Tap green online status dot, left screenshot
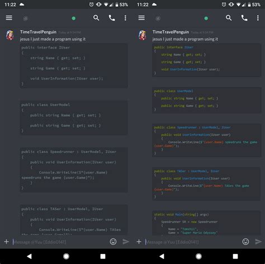This screenshot has width=265, height=264. coord(74,18)
